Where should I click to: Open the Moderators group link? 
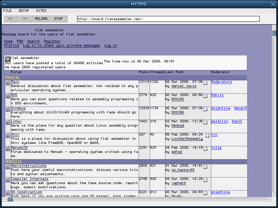coord(222,82)
